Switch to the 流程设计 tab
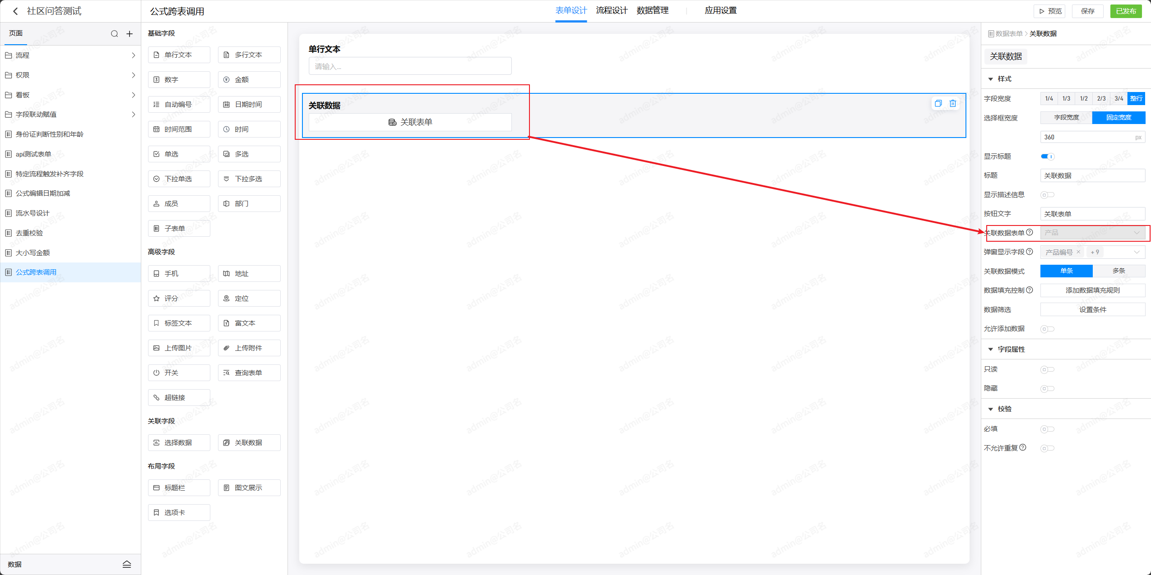 click(611, 10)
